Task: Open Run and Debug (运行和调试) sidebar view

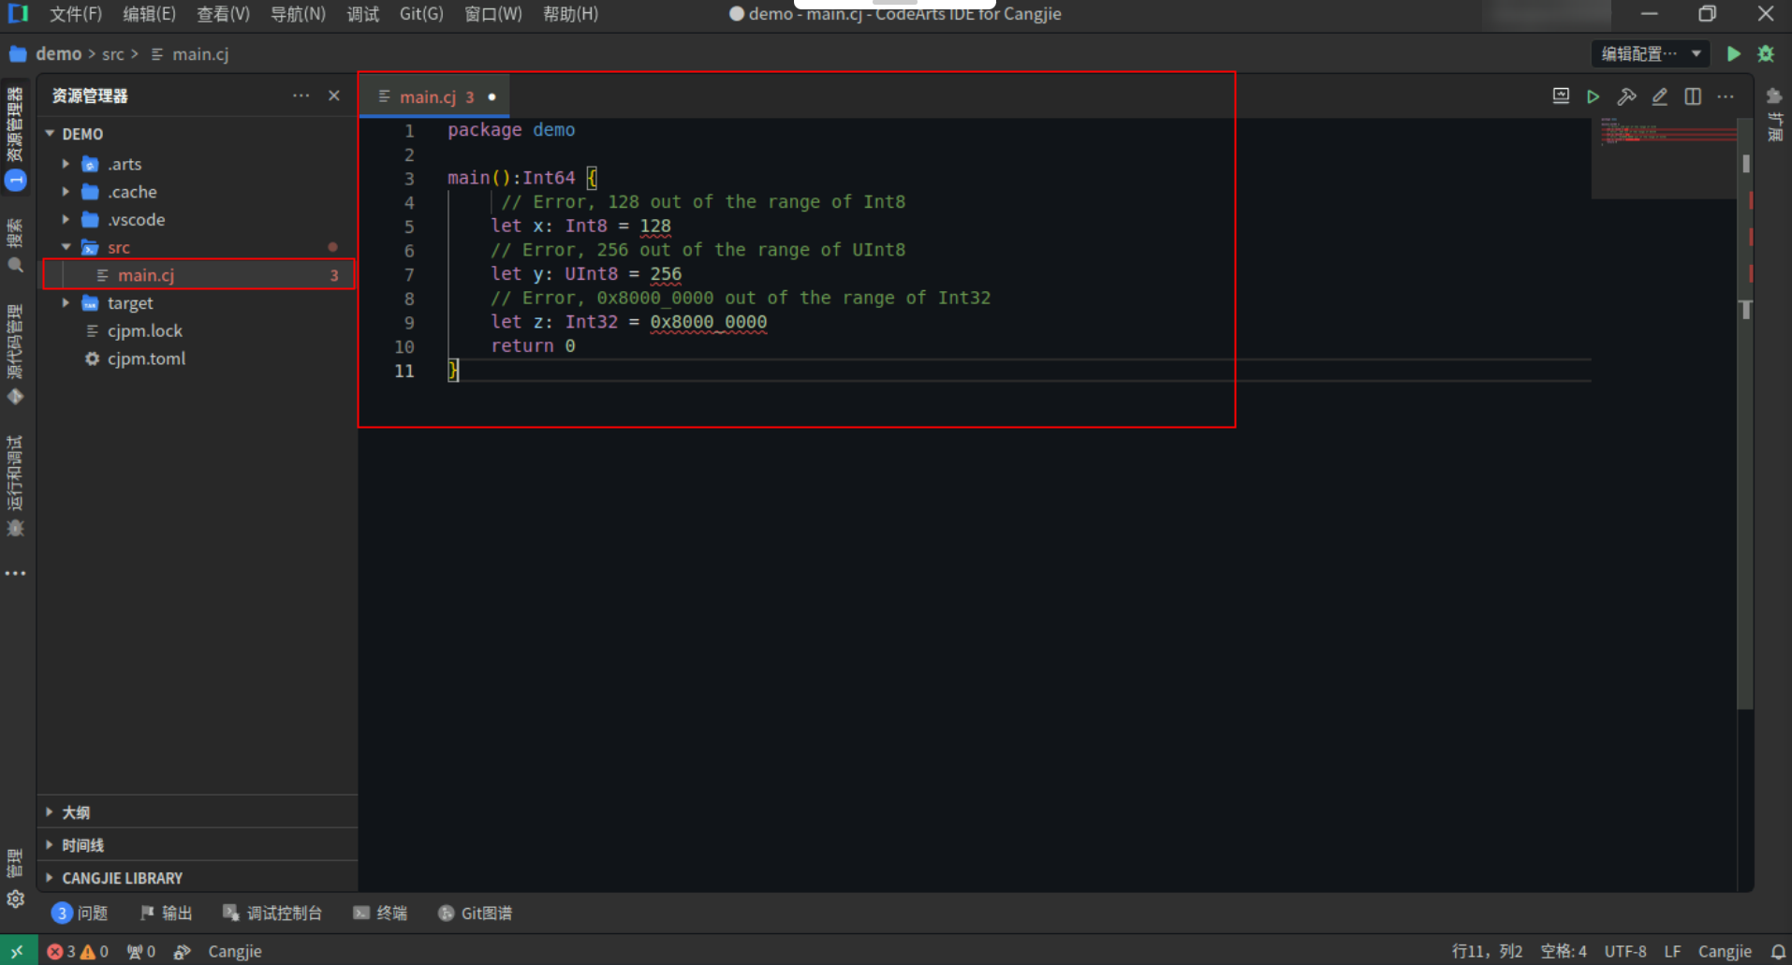Action: 15,487
